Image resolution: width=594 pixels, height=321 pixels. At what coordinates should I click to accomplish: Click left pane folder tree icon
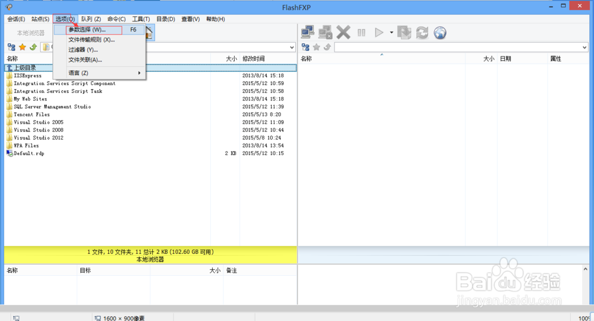tap(11, 47)
